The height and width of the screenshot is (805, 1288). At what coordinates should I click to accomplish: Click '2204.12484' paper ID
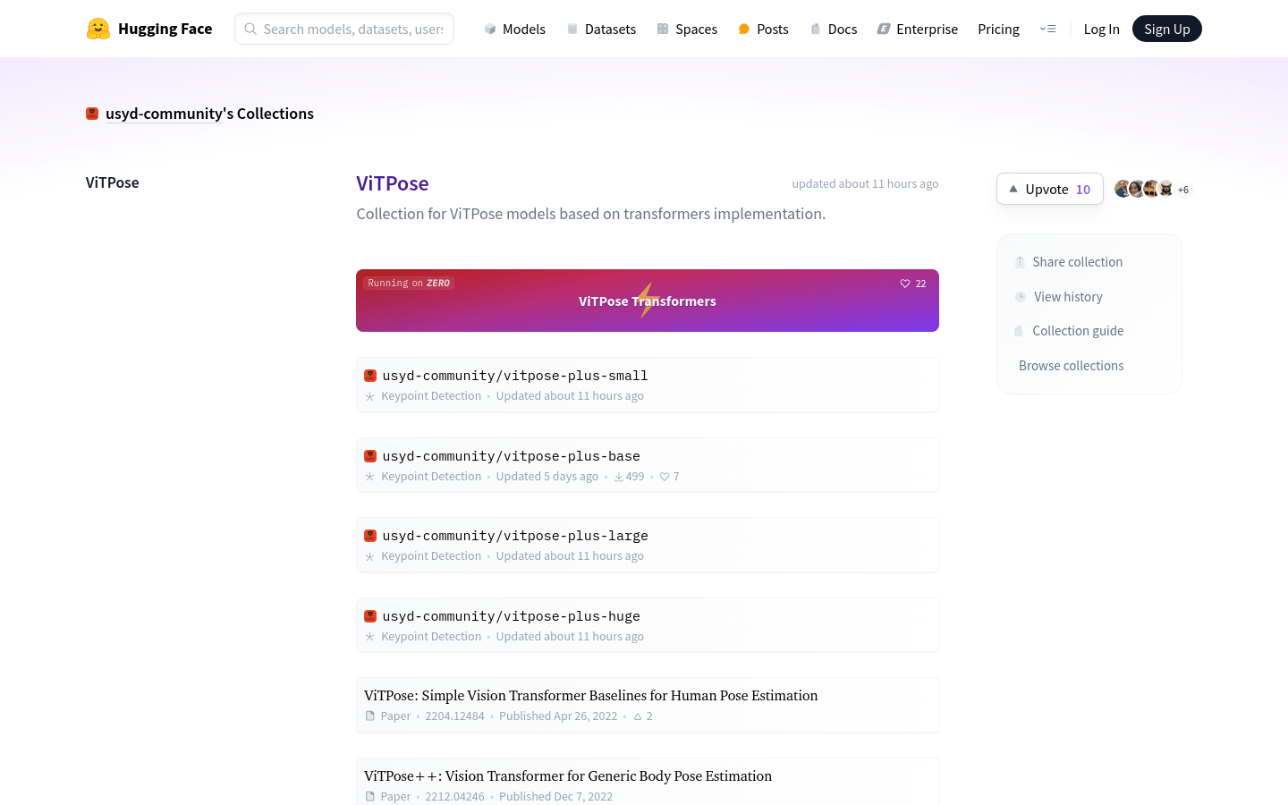454,716
